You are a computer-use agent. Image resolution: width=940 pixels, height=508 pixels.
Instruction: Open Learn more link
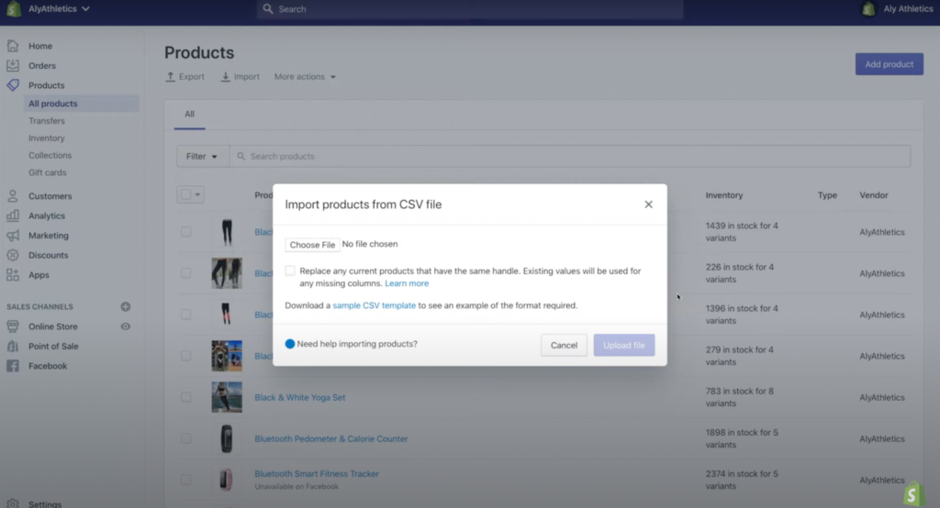(407, 283)
